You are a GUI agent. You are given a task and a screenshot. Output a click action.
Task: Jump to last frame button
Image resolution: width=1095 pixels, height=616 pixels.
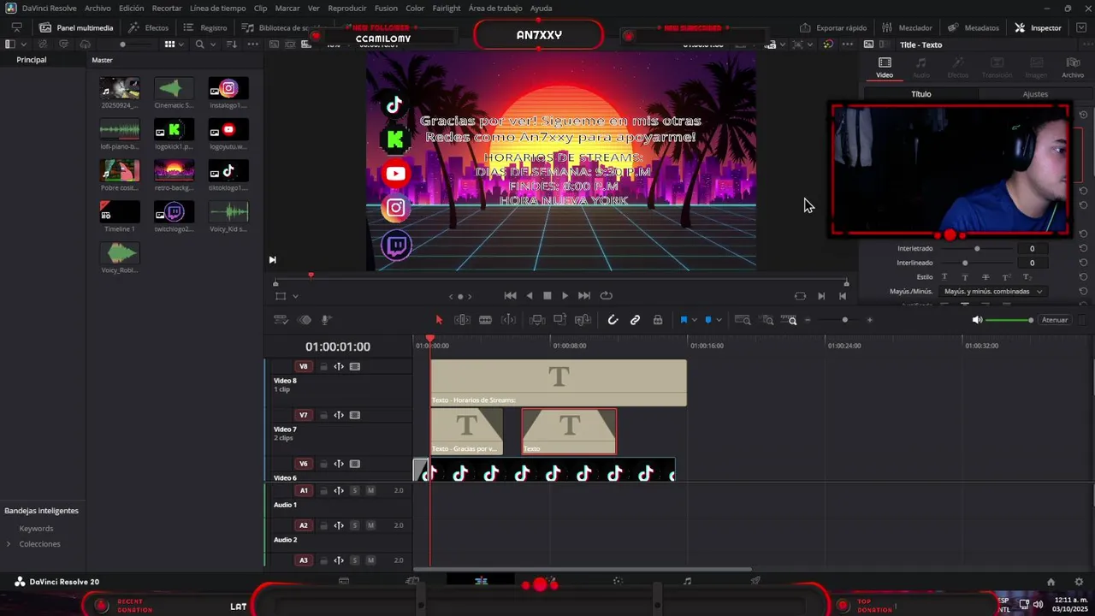(584, 296)
